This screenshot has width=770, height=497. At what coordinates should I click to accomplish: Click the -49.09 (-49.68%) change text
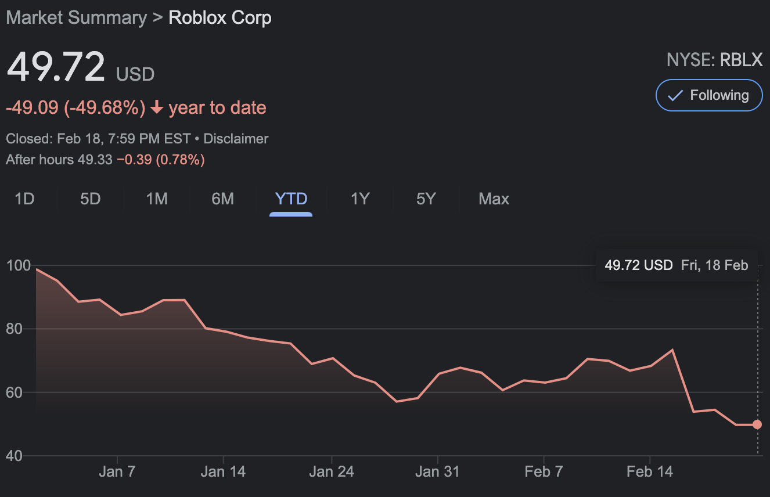[x=75, y=108]
